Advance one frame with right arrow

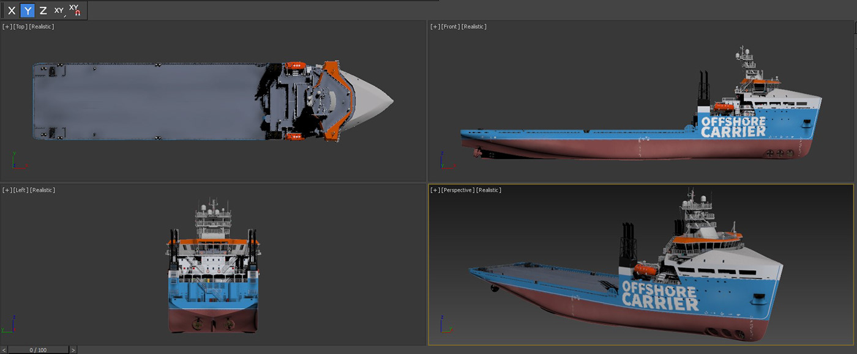pos(73,350)
